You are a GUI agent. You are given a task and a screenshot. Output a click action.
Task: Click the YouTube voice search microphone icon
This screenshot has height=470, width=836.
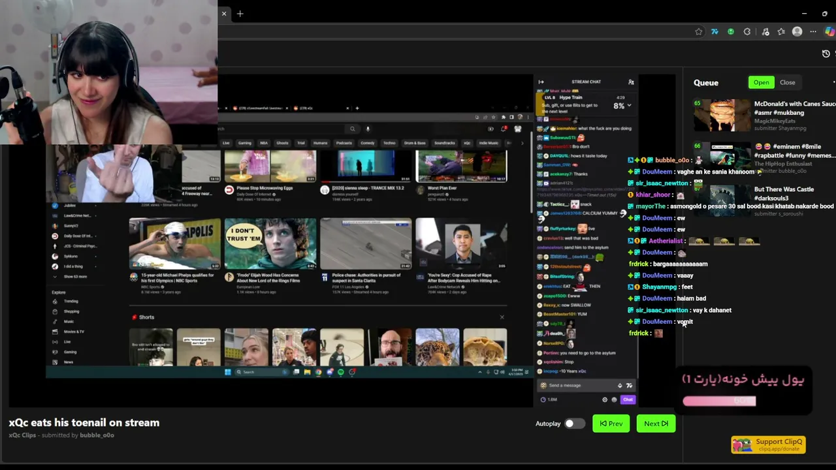368,129
